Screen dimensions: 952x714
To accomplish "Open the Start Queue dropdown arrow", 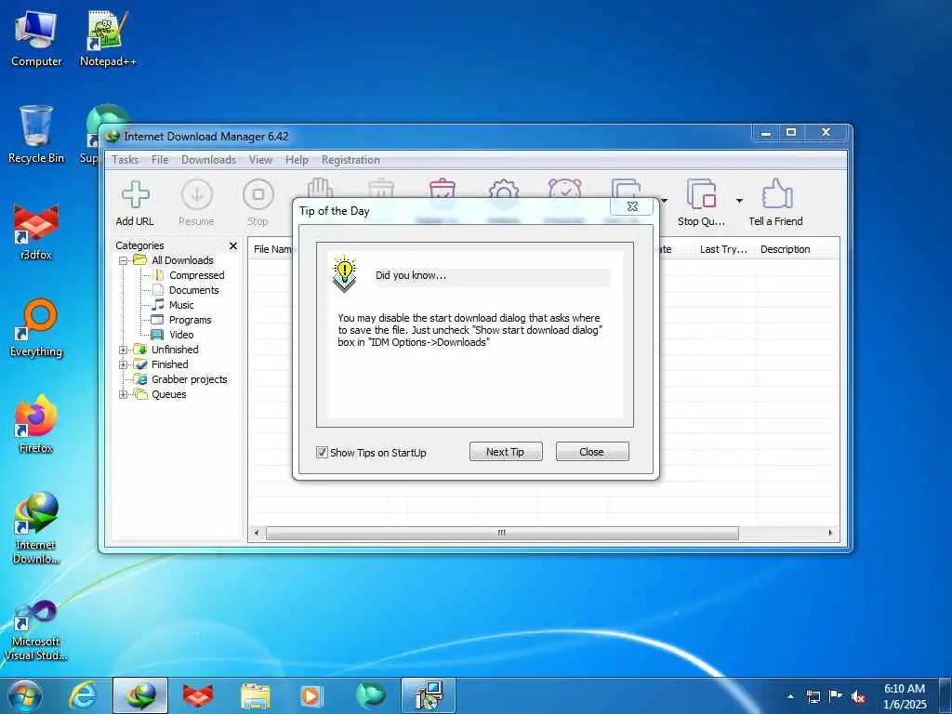I will [x=665, y=201].
